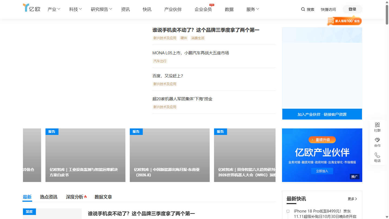Click the 新人领取100报告 coupon badge

[x=344, y=21]
